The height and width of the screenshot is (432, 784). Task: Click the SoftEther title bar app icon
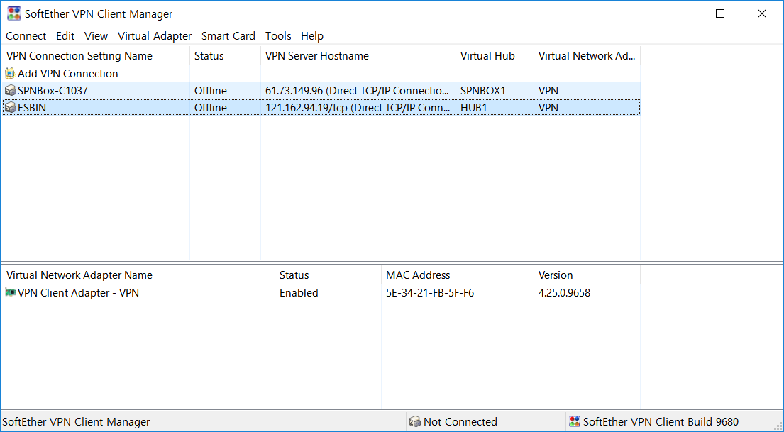14,14
